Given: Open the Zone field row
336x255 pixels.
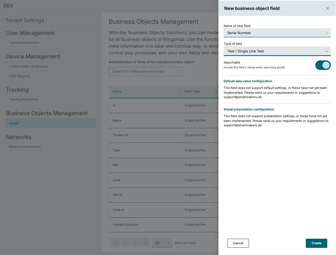Looking at the screenshot, I should 164,180.
